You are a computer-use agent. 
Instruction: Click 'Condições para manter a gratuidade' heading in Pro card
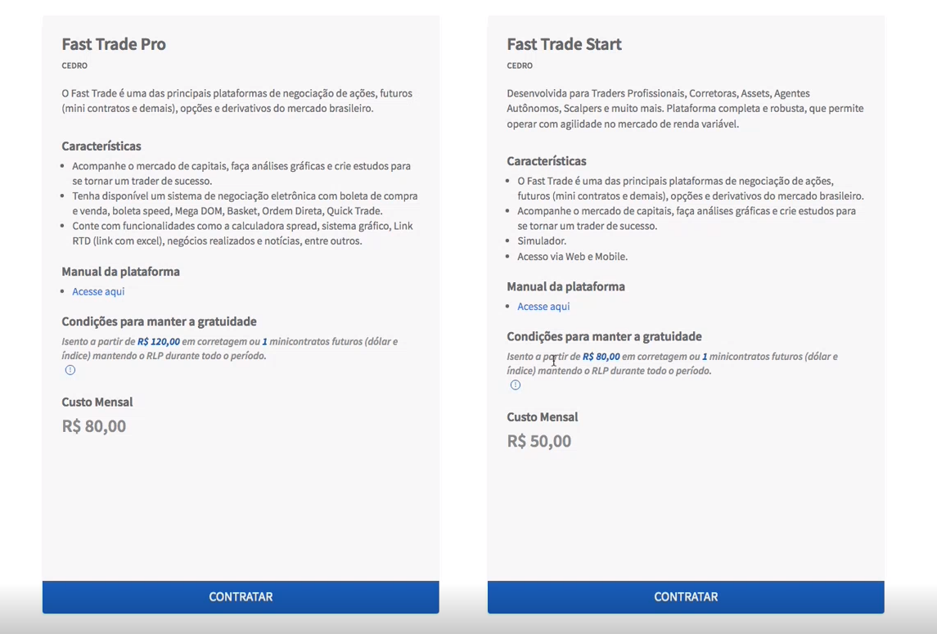pos(159,321)
